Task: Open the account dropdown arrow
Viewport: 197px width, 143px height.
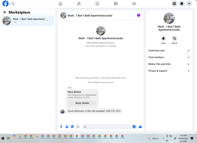Action: click(x=189, y=4)
